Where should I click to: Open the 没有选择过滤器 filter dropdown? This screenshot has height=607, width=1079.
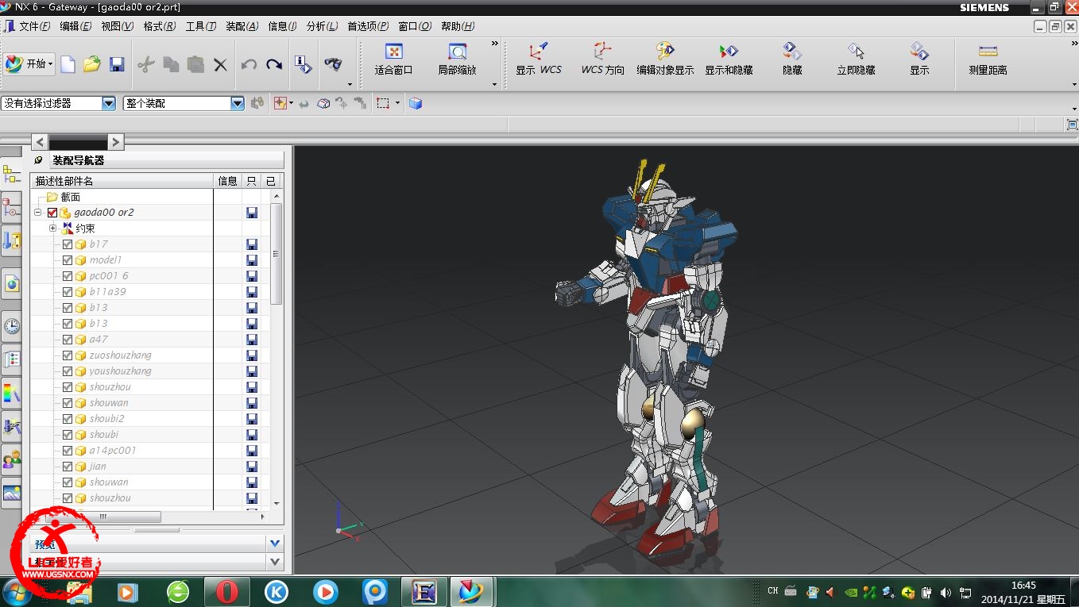pyautogui.click(x=109, y=103)
